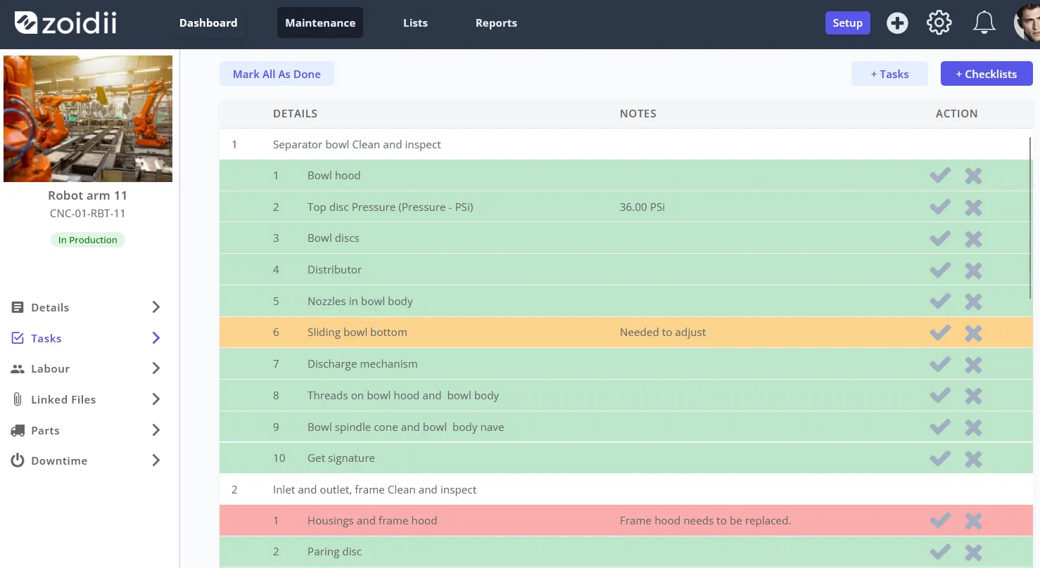Mark Bowl hood as done with checkmark
1040x568 pixels.
point(940,176)
